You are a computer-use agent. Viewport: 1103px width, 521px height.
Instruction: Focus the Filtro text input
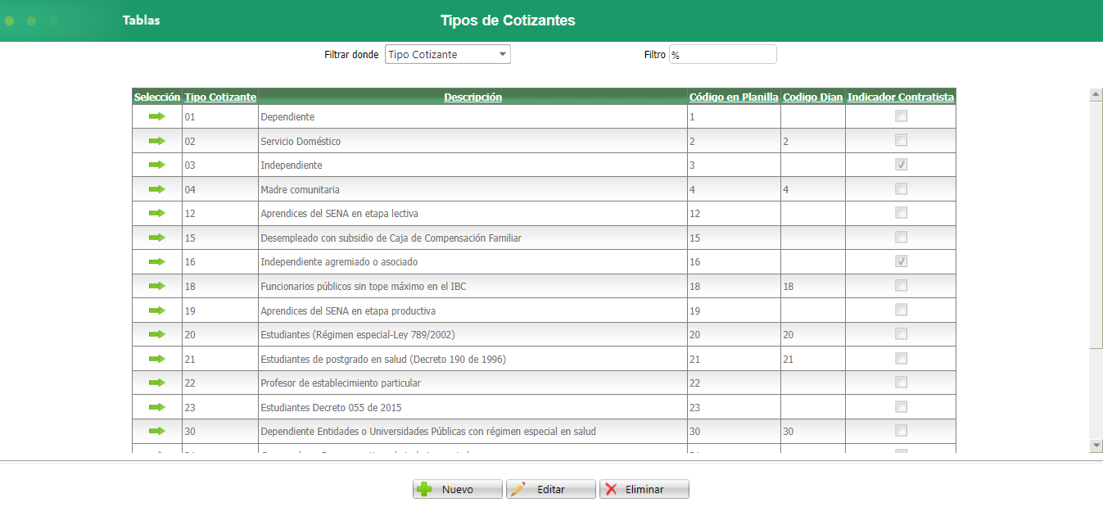tap(722, 55)
